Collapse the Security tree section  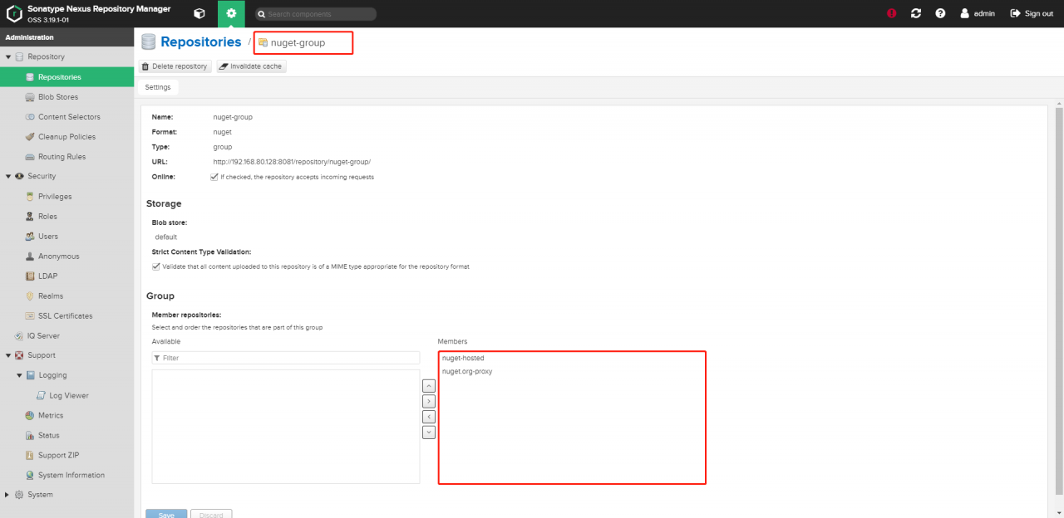coord(8,177)
